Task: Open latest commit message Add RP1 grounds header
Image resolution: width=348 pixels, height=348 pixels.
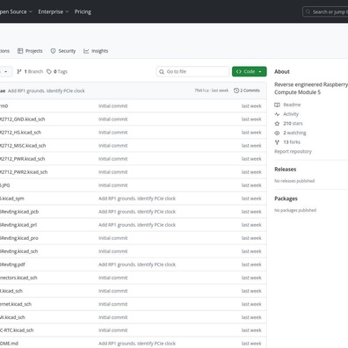Action: point(47,91)
